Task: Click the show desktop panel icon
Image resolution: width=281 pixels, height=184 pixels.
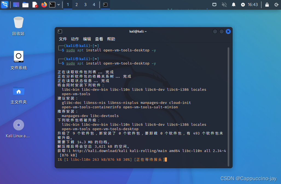Action: click(16, 5)
